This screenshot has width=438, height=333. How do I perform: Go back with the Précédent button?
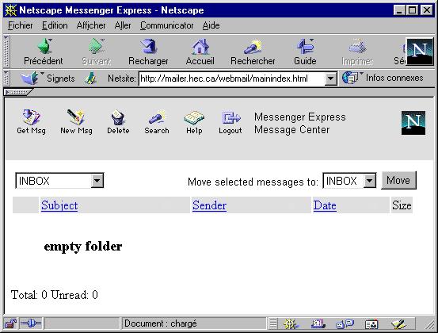pyautogui.click(x=44, y=52)
